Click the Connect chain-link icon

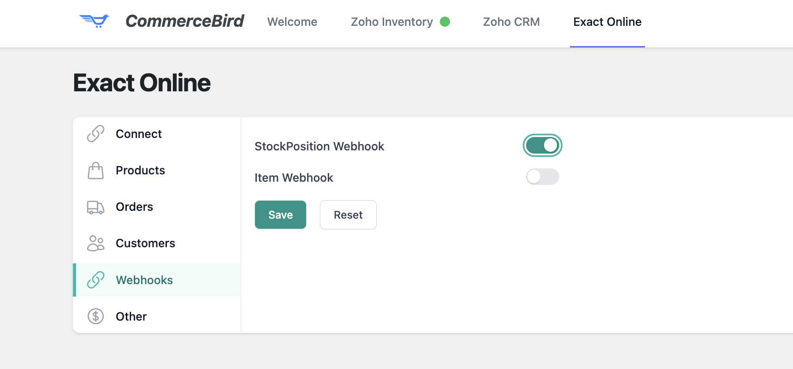point(95,134)
